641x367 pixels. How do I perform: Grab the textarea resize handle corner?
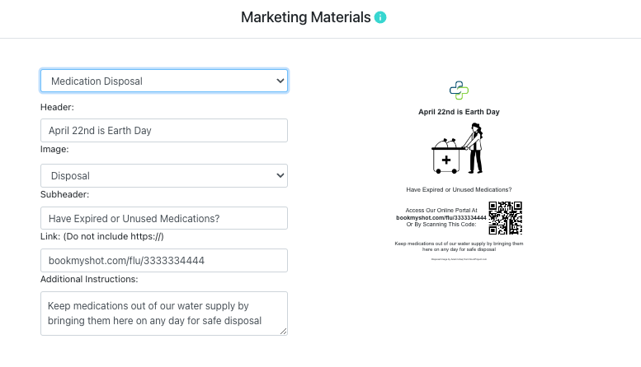pyautogui.click(x=284, y=332)
